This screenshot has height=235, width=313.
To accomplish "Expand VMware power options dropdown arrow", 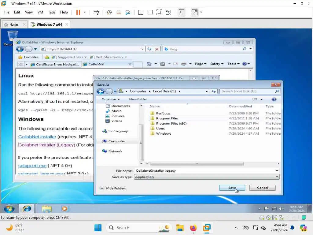I will [x=85, y=12].
